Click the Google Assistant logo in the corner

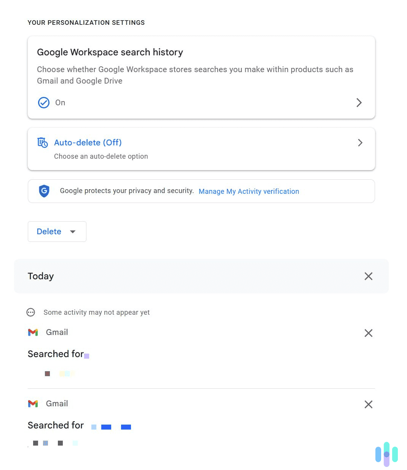point(387,454)
